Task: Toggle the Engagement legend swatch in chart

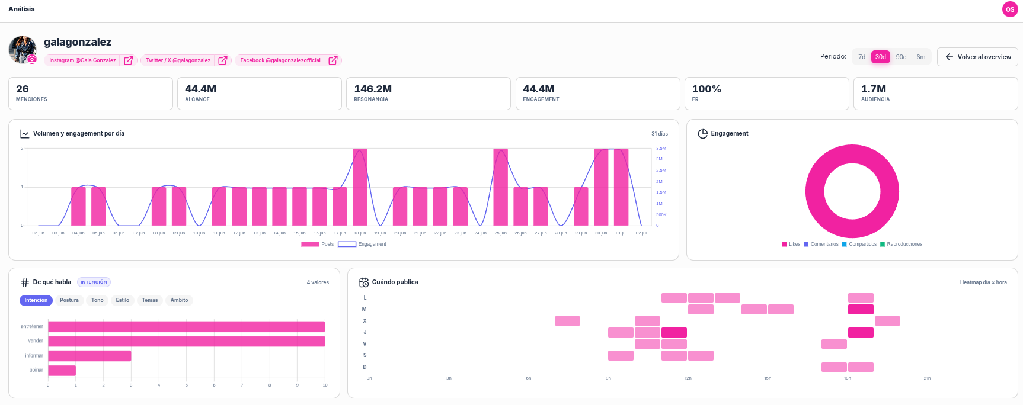Action: [347, 244]
